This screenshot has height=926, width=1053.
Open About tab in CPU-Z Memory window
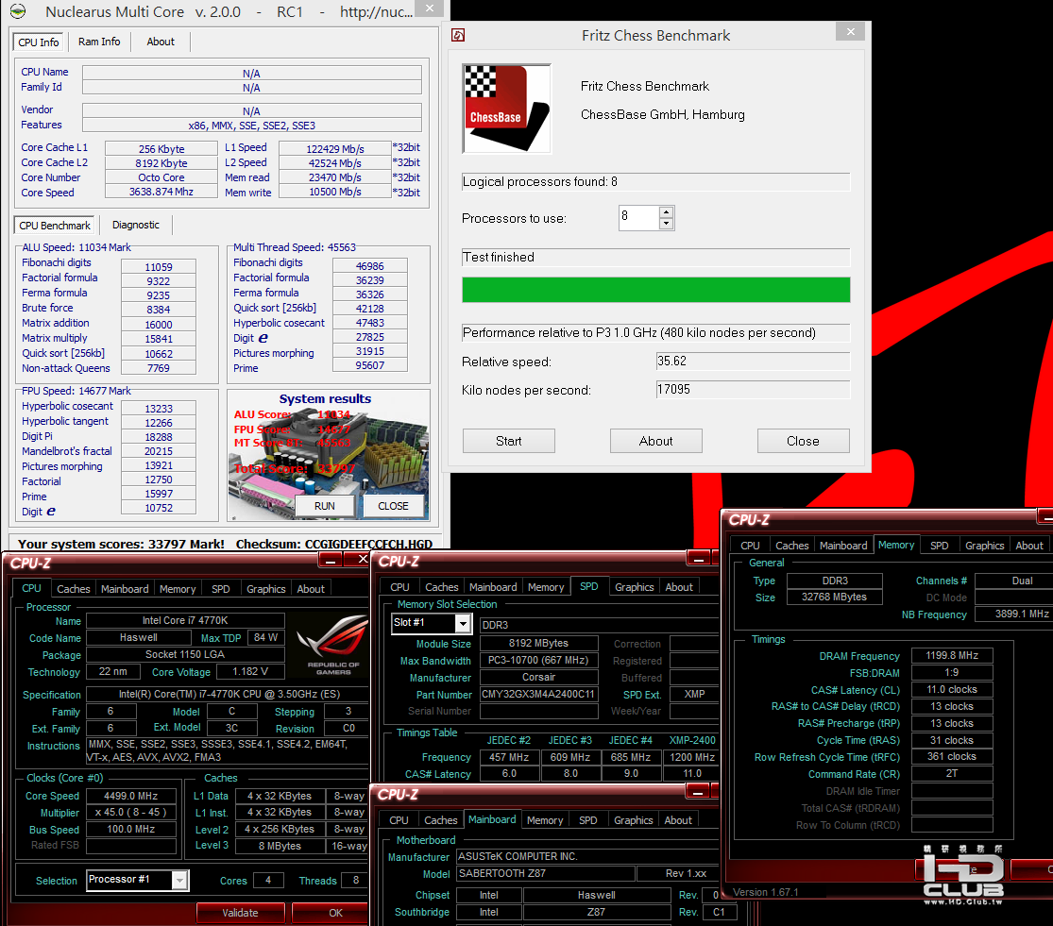point(1028,546)
